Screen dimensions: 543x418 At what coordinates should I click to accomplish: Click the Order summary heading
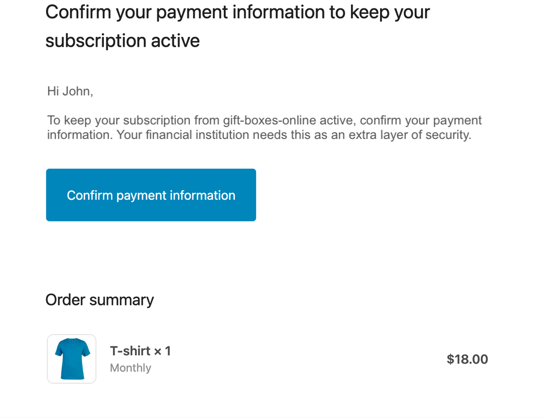99,300
